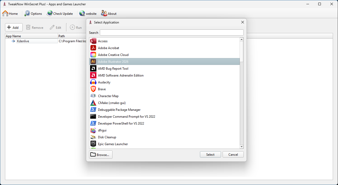Open the Options toolbar item
This screenshot has width=338, height=185.
(33, 14)
